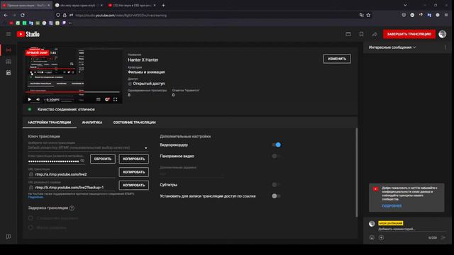Select the second stream delay radio option

(31, 227)
